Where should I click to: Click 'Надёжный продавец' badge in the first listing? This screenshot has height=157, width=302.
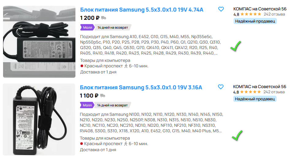click(255, 21)
